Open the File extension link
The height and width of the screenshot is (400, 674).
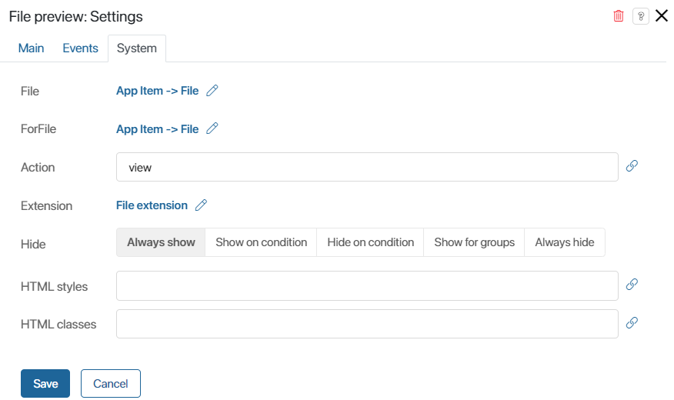[152, 205]
